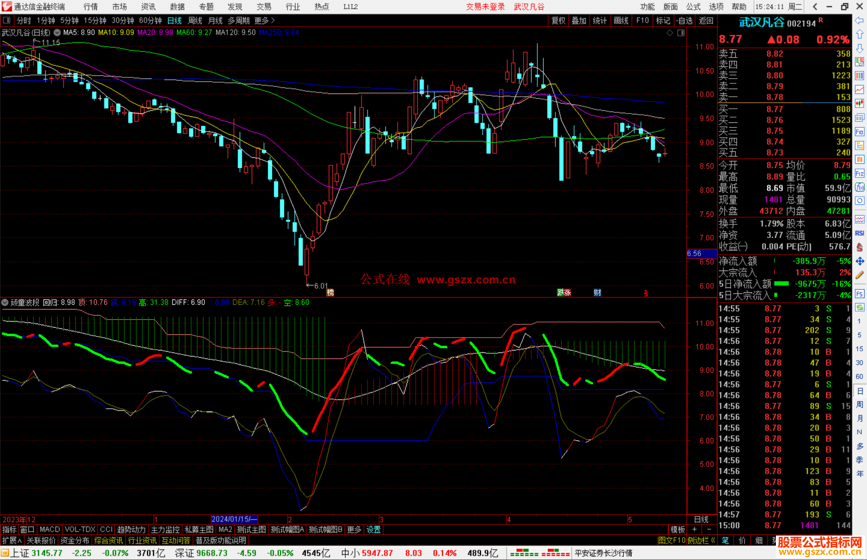
Task: Open the F10 info icon in the sidebar
Action: tap(859, 132)
